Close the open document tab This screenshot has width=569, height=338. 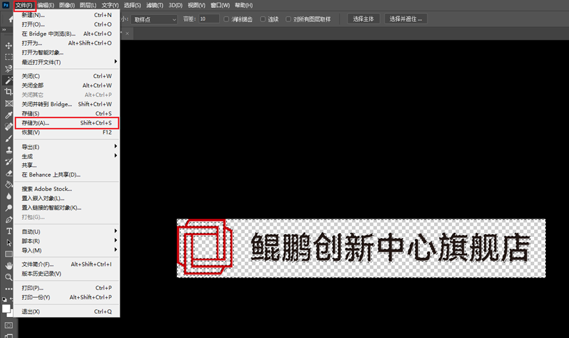click(128, 33)
